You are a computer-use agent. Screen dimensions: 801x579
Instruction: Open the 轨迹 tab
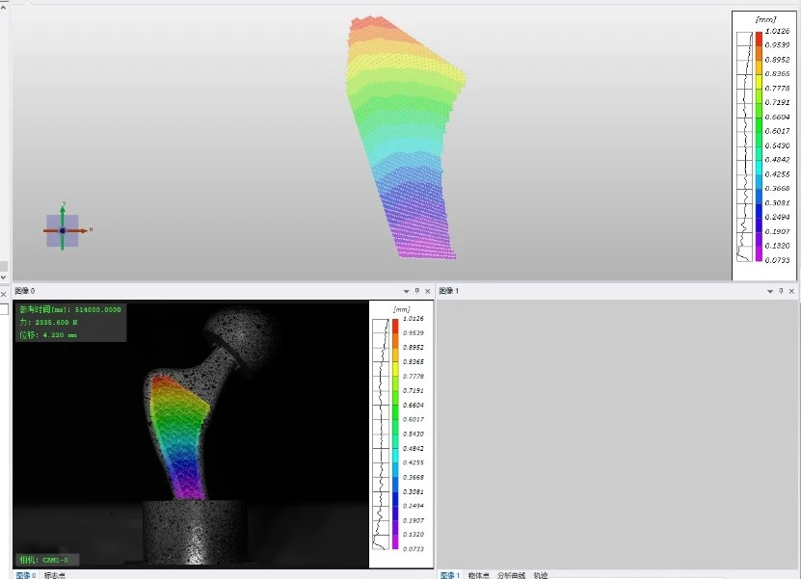541,575
